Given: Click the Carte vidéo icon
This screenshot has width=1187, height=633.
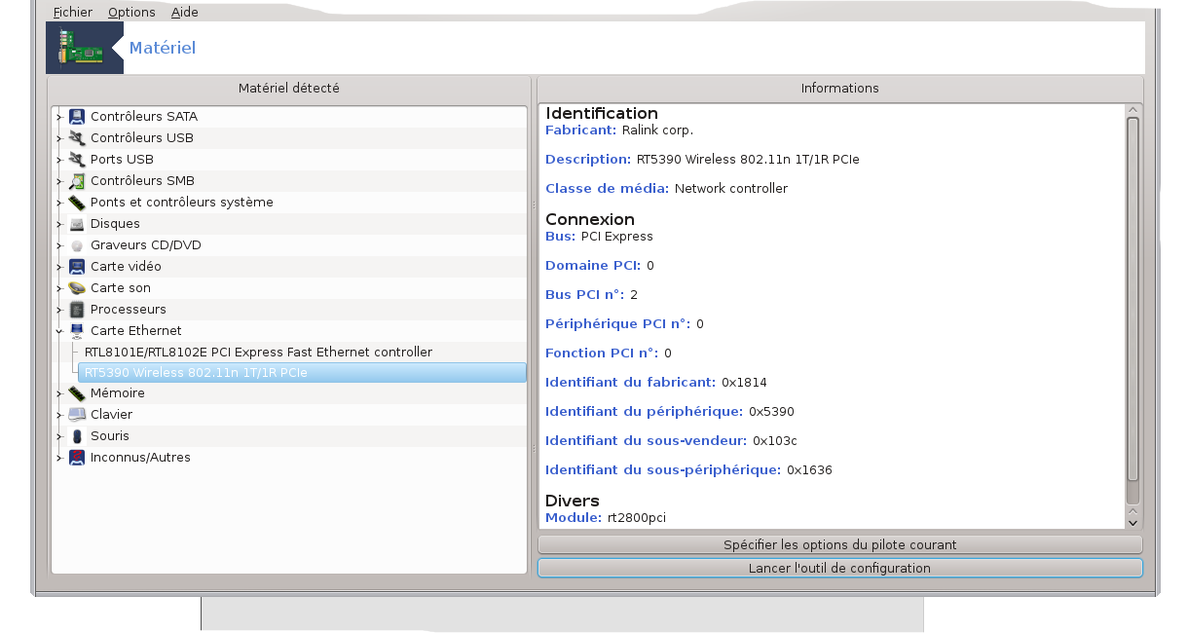Looking at the screenshot, I should 77,267.
